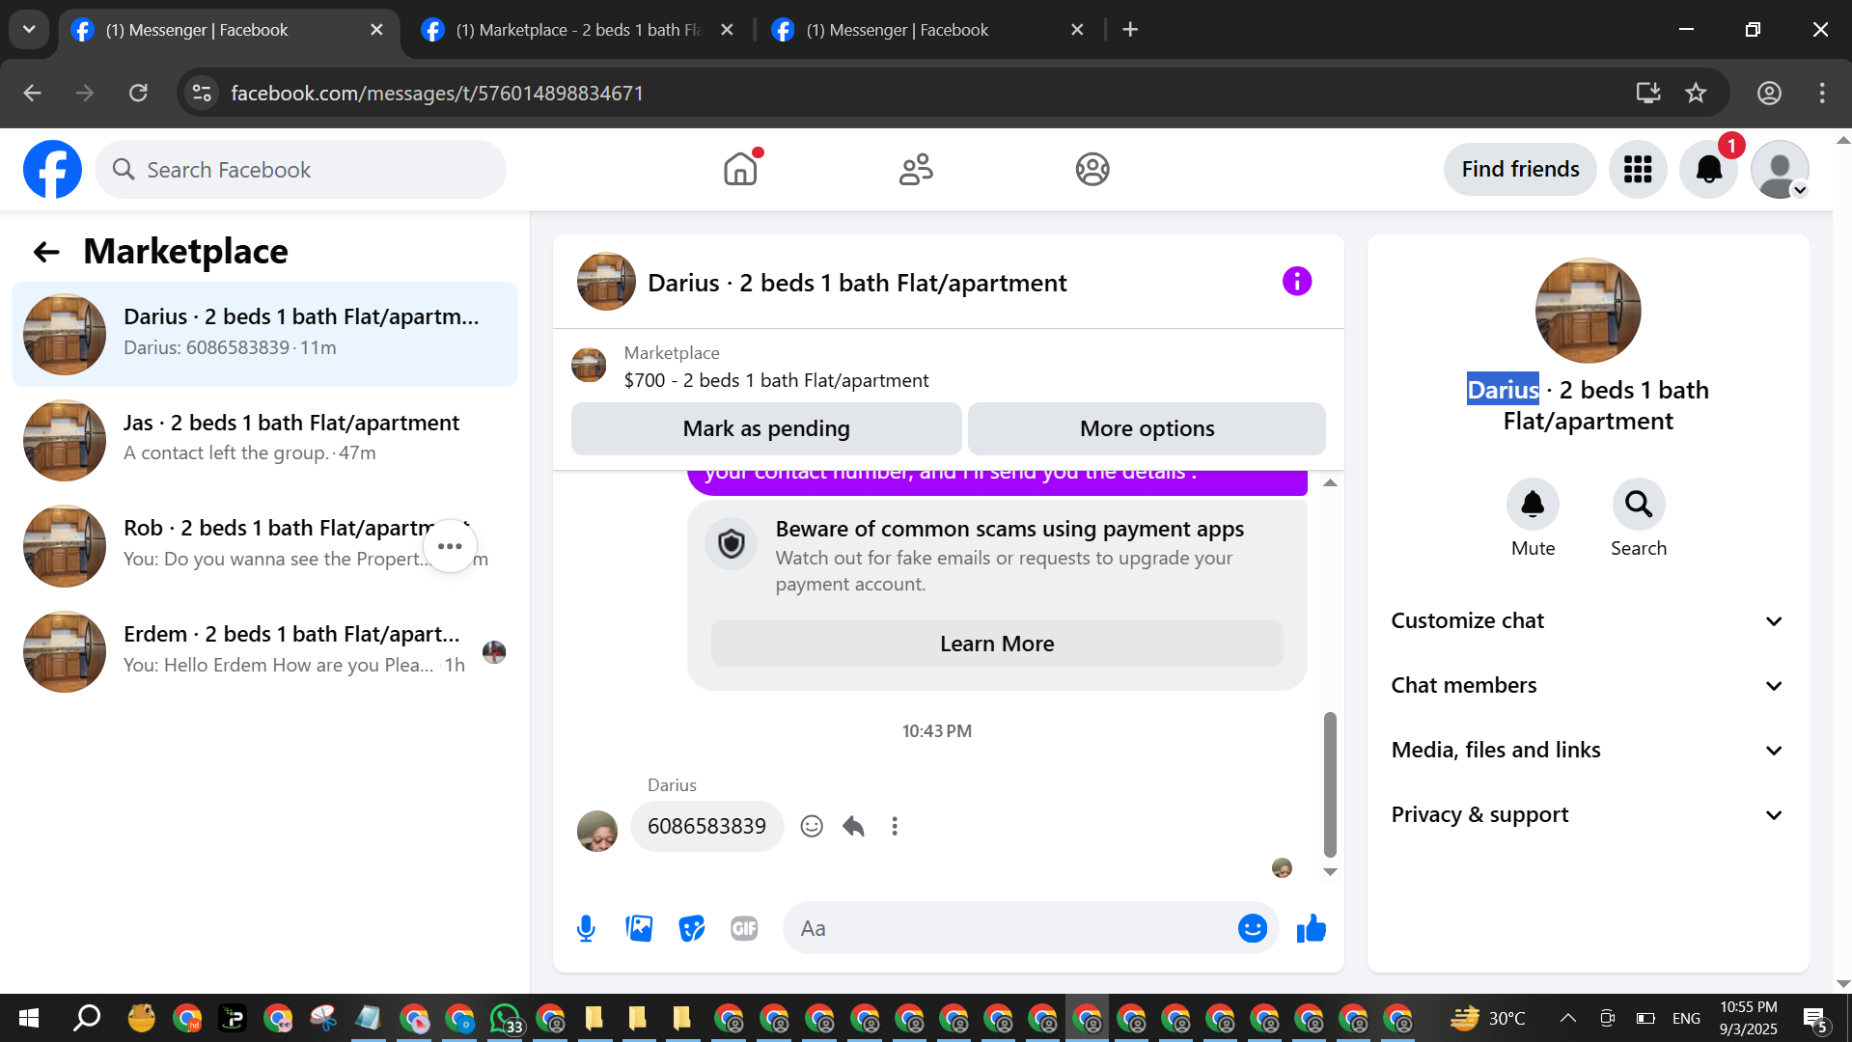Click Learn More about payment scams
The width and height of the screenshot is (1852, 1042).
coord(997,644)
